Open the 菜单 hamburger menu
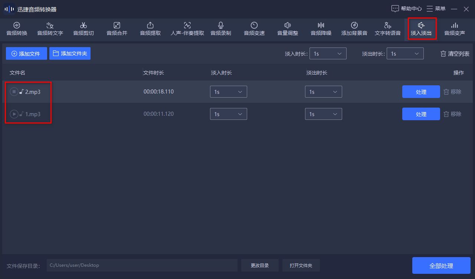 point(436,9)
